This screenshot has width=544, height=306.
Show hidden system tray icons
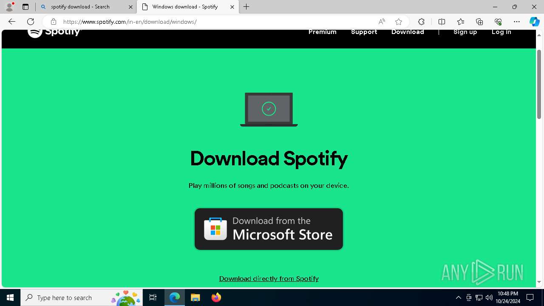(458, 297)
